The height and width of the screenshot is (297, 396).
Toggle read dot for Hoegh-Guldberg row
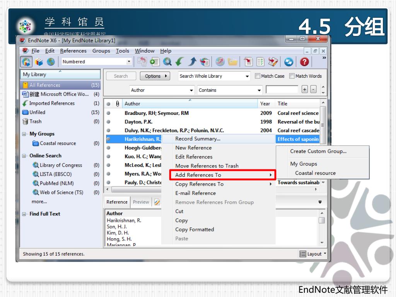(108, 148)
